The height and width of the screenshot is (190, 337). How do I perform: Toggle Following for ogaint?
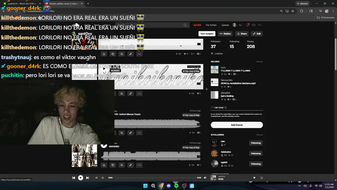pyautogui.click(x=256, y=164)
